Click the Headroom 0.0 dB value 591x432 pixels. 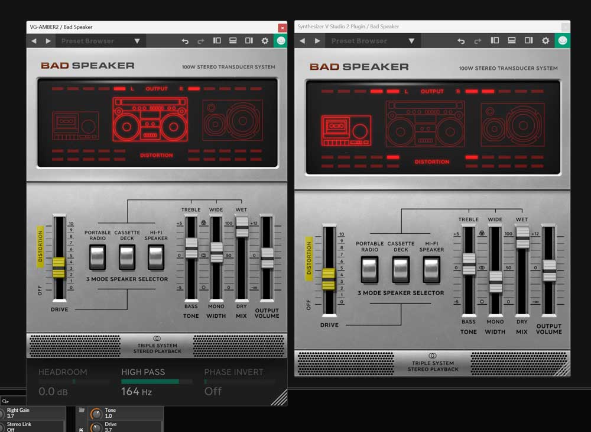tap(54, 391)
